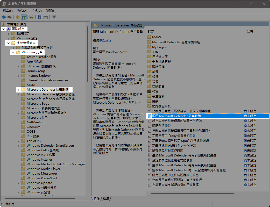Click the Show/Hide action pane icon
The image size is (270, 207).
coord(46,17)
